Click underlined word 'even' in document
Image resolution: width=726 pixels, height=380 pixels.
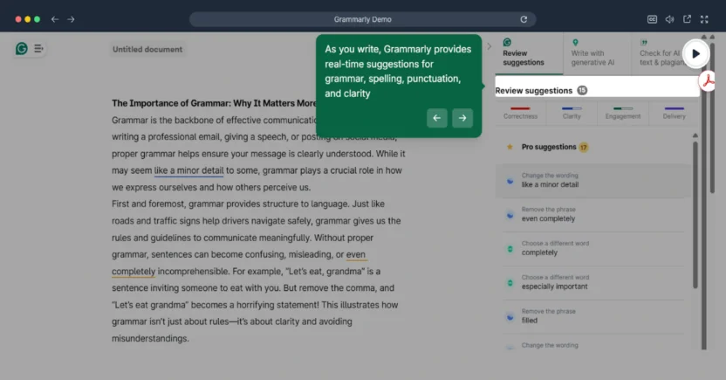(356, 254)
